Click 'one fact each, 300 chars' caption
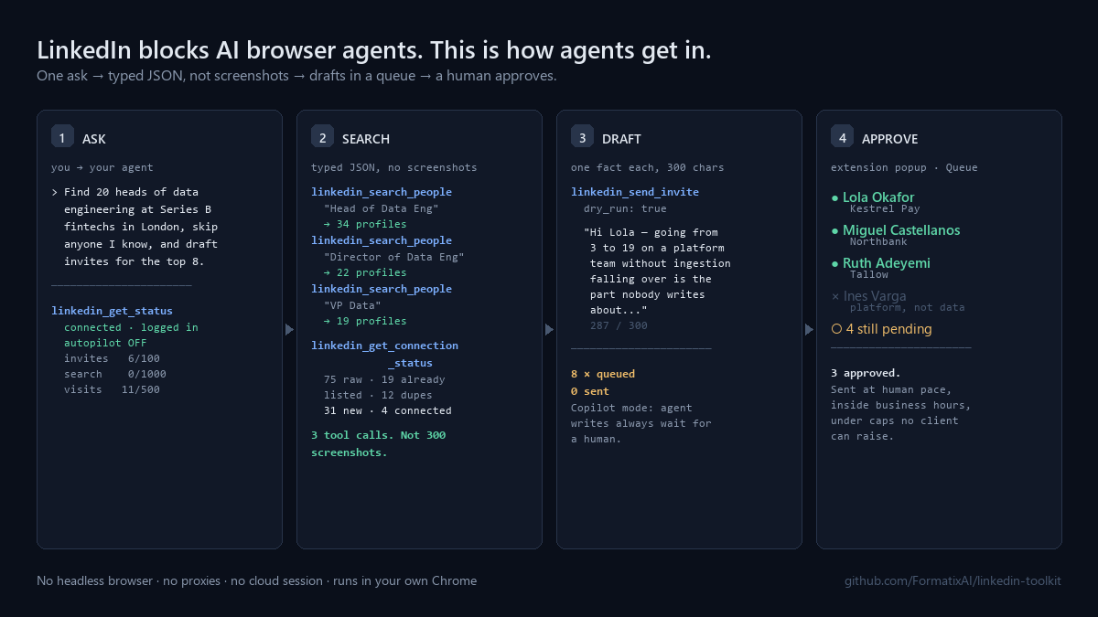The image size is (1098, 617). (x=648, y=167)
